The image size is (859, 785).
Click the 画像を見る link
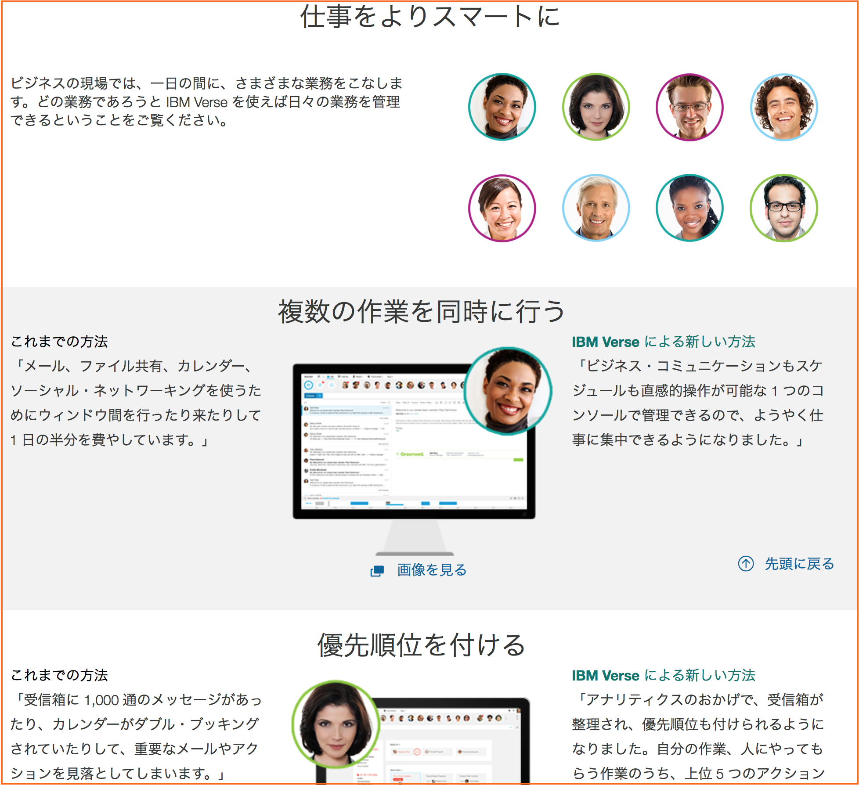point(432,570)
